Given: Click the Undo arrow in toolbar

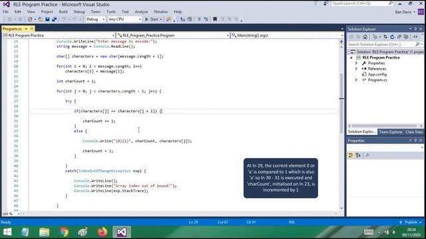Looking at the screenshot, I should (x=64, y=19).
